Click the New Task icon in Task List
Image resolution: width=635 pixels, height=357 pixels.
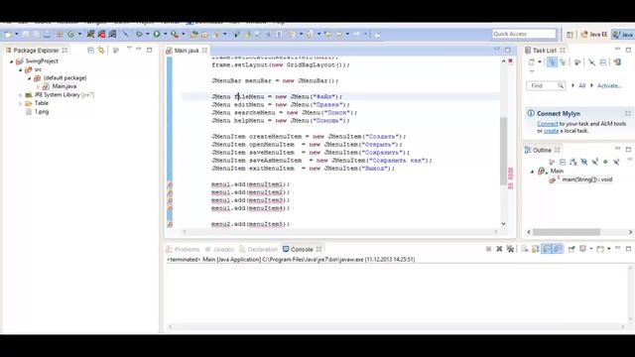tap(532, 62)
